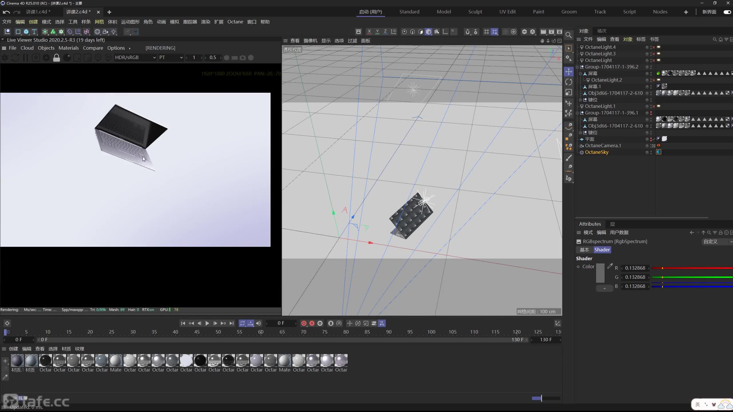Open the HDR/sRGB color space dropdown
Viewport: 733px width, 412px height.
pos(133,57)
